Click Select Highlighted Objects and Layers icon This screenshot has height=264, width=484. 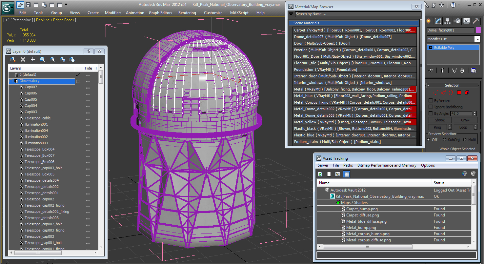click(43, 59)
